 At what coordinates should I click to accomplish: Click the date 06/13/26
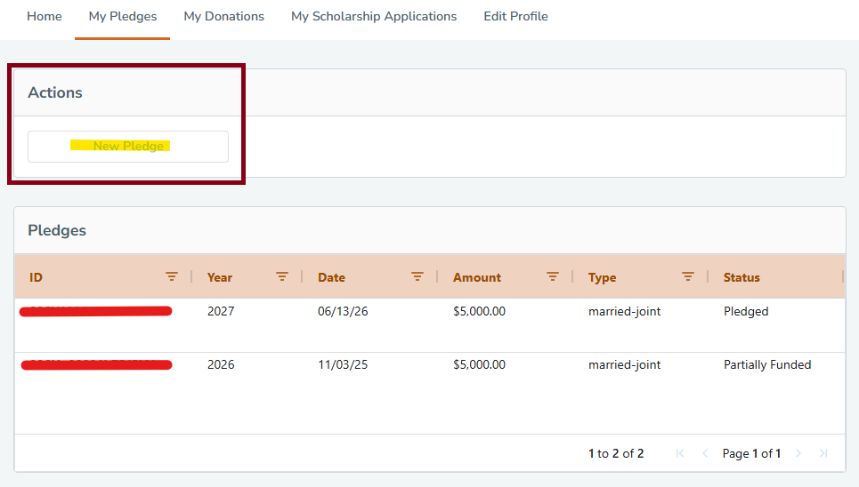tap(343, 311)
